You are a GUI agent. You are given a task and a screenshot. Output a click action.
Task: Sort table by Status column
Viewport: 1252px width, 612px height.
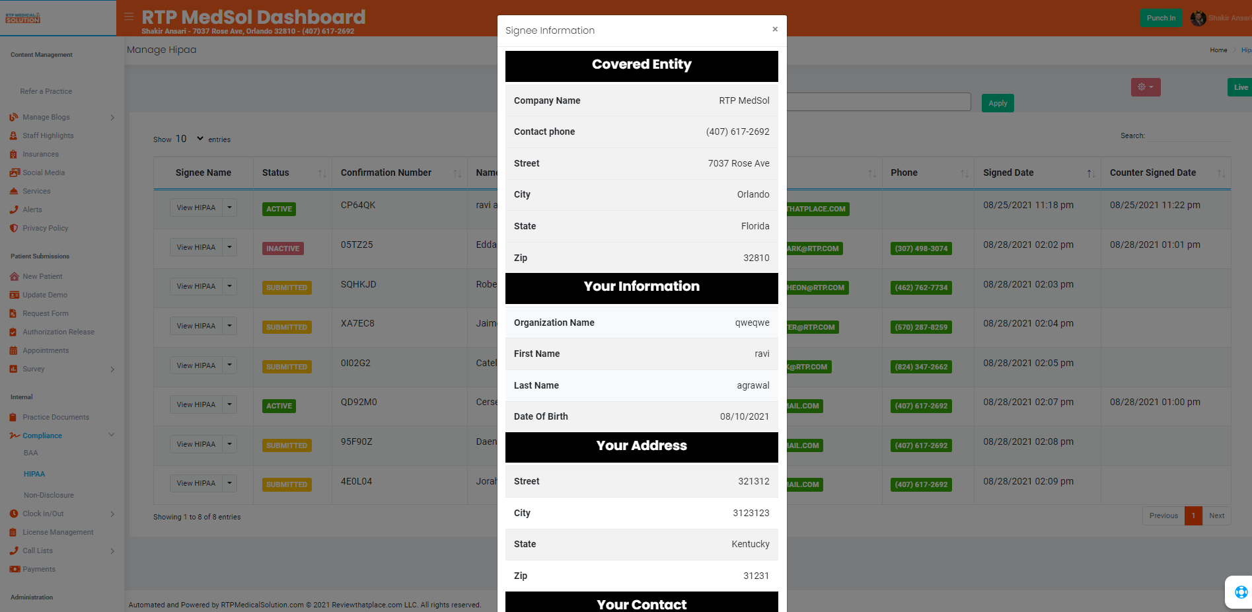click(293, 172)
